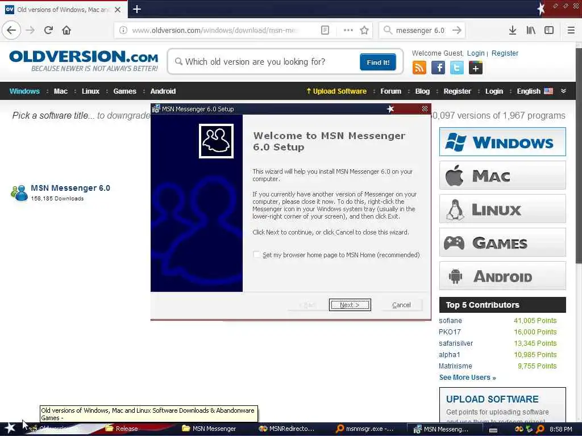The height and width of the screenshot is (436, 582).
Task: Open the browser home page icon
Action: pyautogui.click(x=66, y=30)
